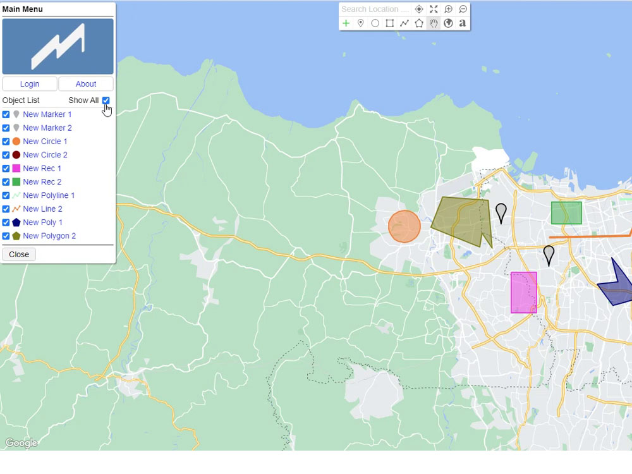Open the New Polyline 1 link

(49, 195)
